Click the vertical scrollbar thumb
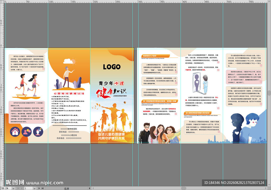Viewport: 271px width, 190px height. pos(269,93)
